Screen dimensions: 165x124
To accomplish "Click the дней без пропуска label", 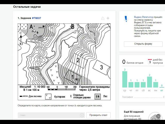I will (x=158, y=61).
